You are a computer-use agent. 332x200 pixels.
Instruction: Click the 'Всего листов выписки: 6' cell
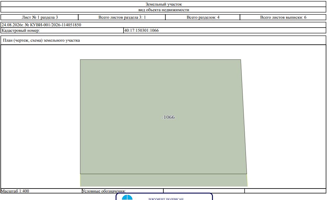[x=283, y=17]
